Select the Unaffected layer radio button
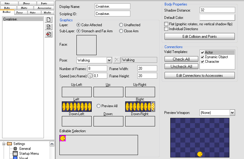The height and width of the screenshot is (159, 244). (x=121, y=25)
